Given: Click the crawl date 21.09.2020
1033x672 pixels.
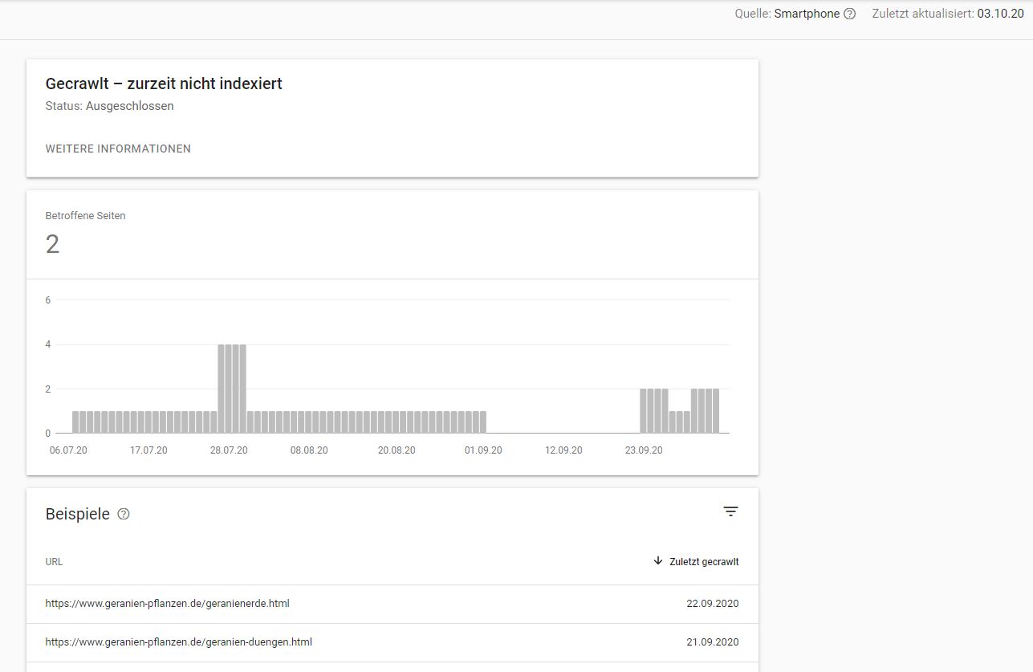Looking at the screenshot, I should (712, 642).
